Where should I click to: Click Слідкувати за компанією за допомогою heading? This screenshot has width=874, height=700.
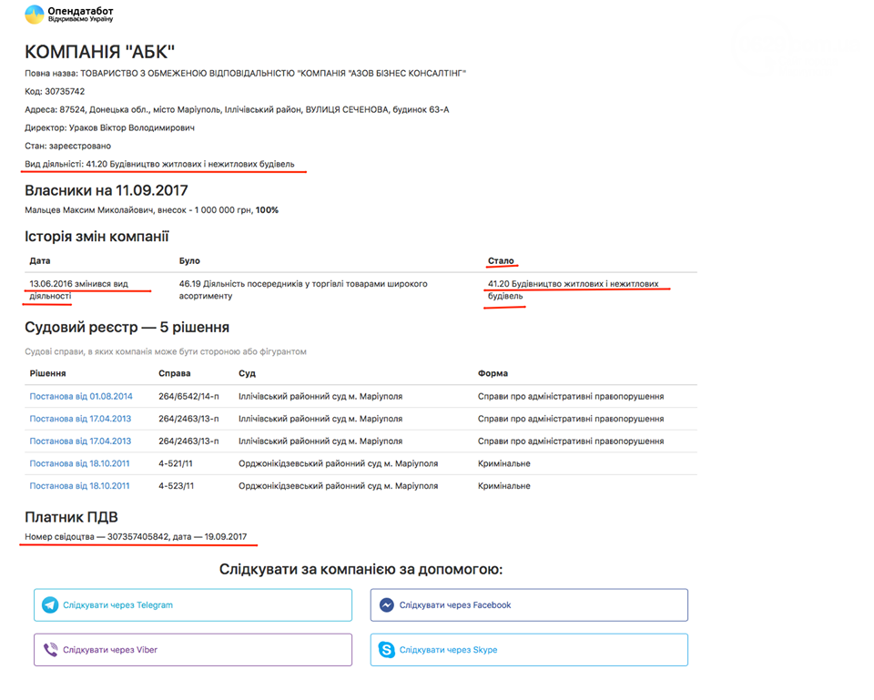pos(361,569)
